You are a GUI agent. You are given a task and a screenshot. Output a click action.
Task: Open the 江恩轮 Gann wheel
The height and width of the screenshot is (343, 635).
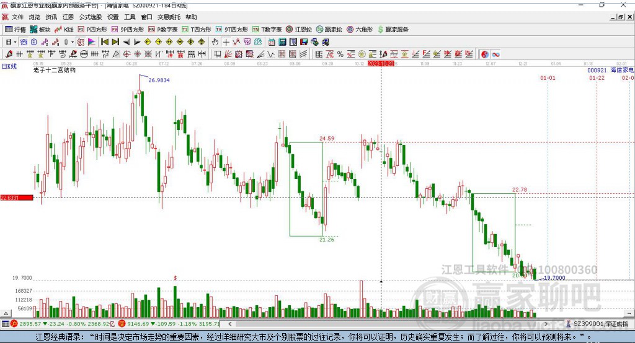point(299,30)
